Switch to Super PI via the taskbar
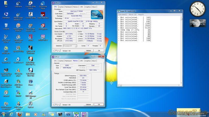The height and width of the screenshot is (117, 209). click(x=76, y=114)
